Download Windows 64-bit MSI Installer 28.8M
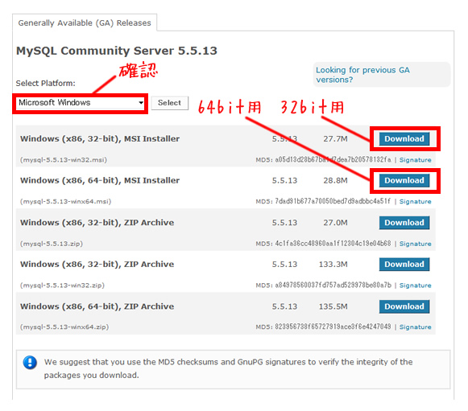 pos(404,181)
